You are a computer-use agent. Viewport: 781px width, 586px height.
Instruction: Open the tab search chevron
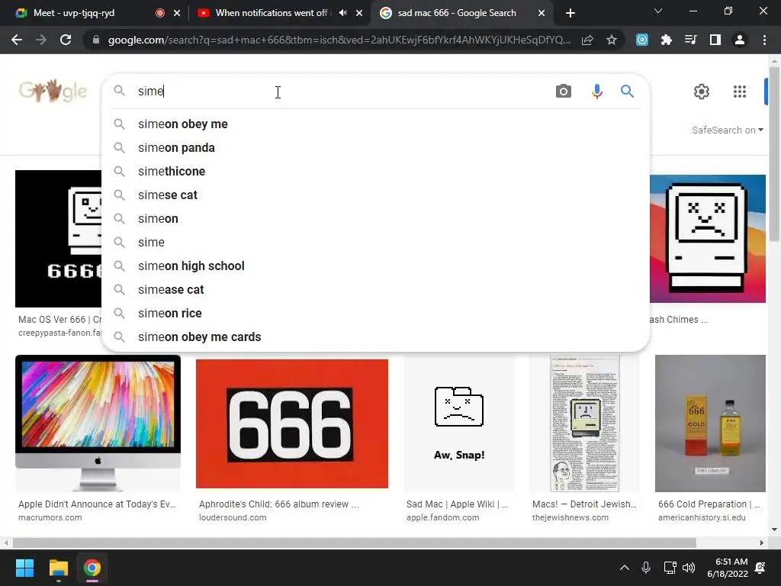click(x=658, y=11)
